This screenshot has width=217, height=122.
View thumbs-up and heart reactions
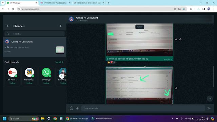tap(111, 62)
